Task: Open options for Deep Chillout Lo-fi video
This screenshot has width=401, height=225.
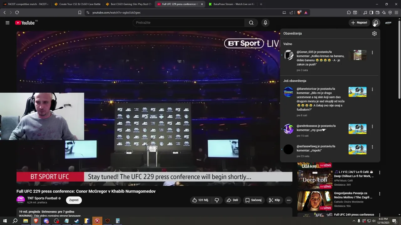Action: click(x=380, y=172)
